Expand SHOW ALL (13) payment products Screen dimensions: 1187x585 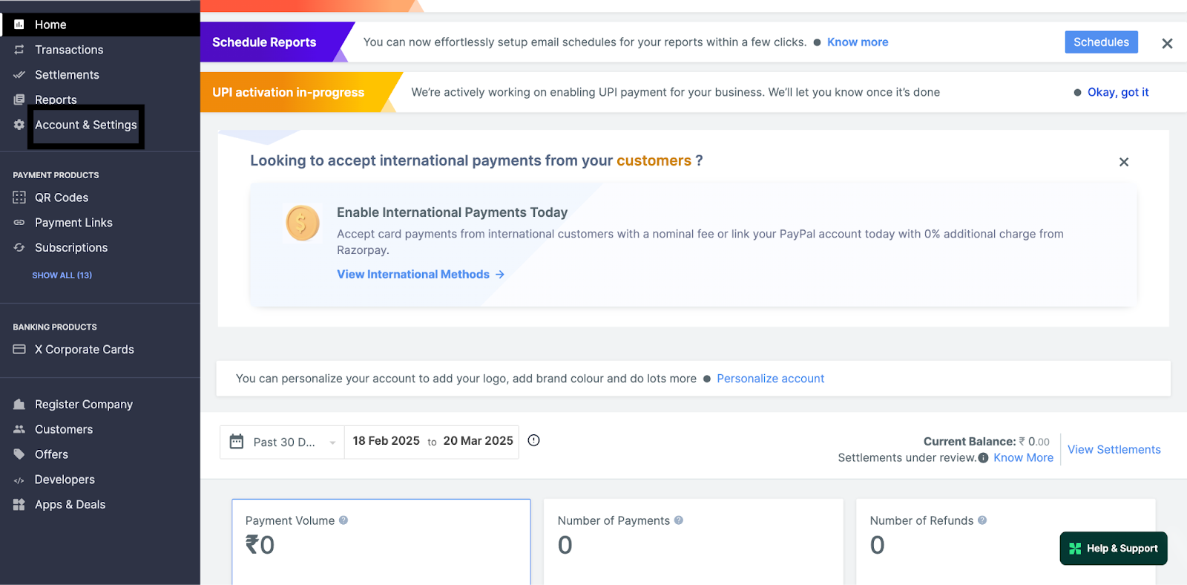tap(62, 275)
